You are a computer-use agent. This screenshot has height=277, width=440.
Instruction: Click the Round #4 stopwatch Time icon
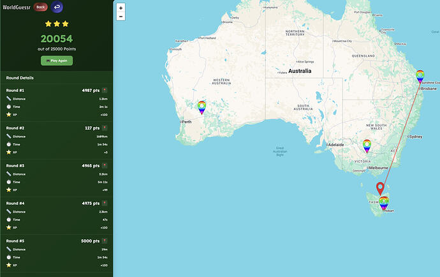tap(9, 220)
